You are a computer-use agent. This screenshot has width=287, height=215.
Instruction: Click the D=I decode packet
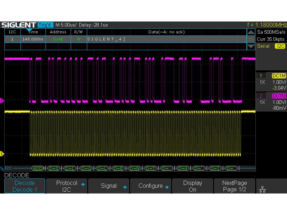tap(70, 168)
